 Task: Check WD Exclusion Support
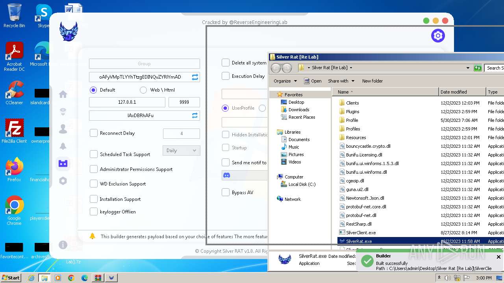point(94,184)
